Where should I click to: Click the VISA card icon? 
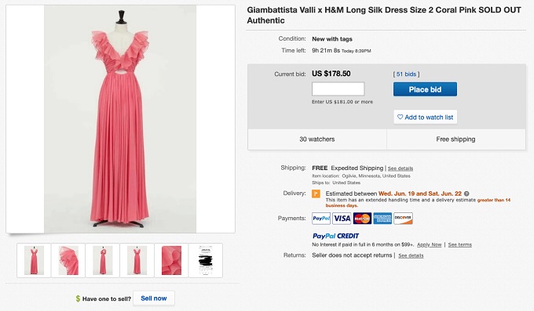[x=342, y=219]
